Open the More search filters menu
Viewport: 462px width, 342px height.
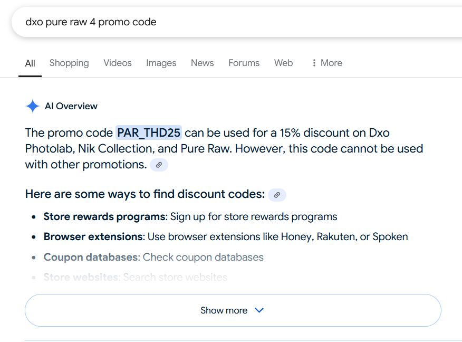[327, 63]
